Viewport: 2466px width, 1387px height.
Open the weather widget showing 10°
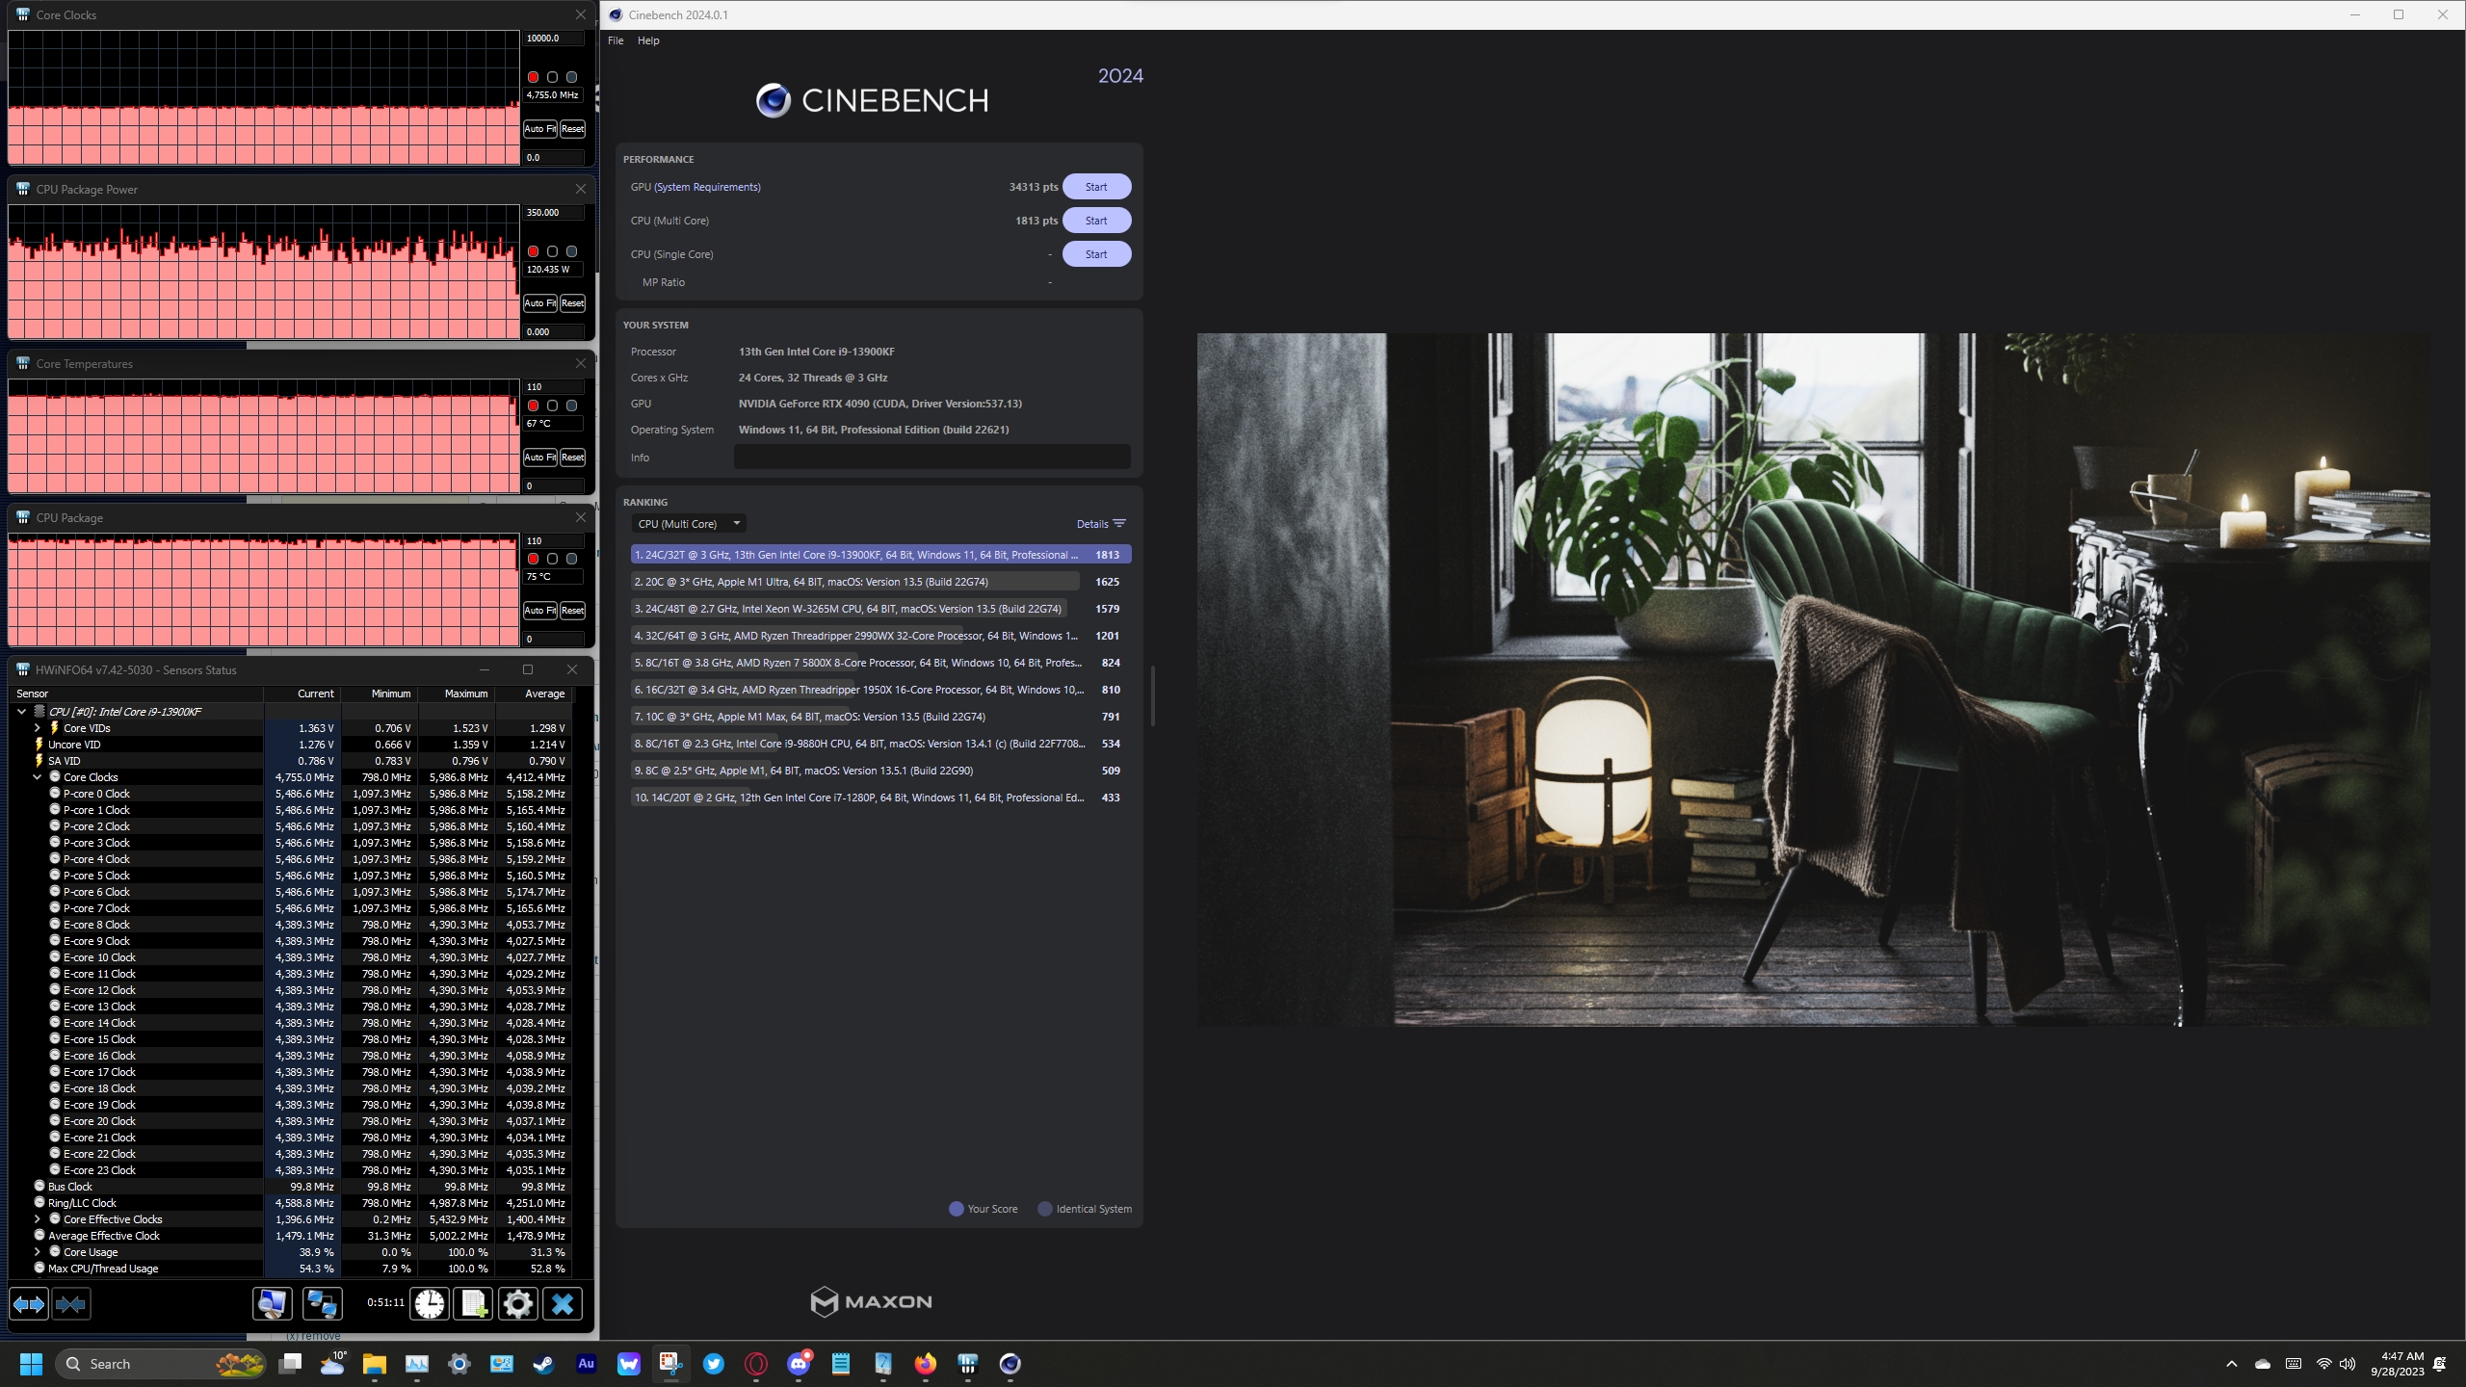(332, 1364)
